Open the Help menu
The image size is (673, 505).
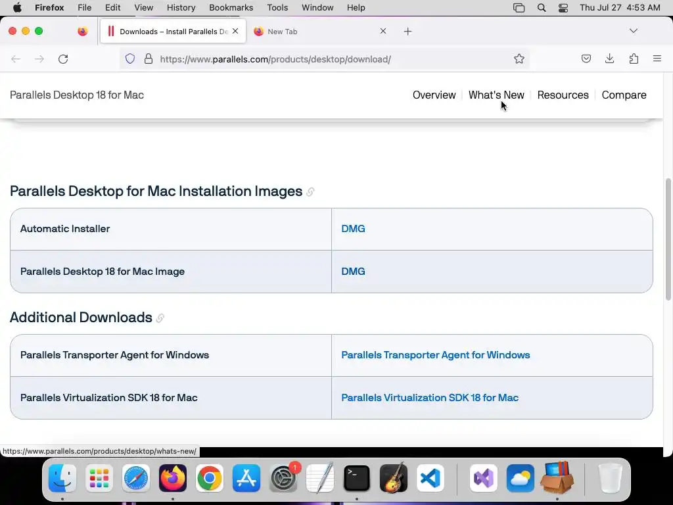pyautogui.click(x=356, y=8)
